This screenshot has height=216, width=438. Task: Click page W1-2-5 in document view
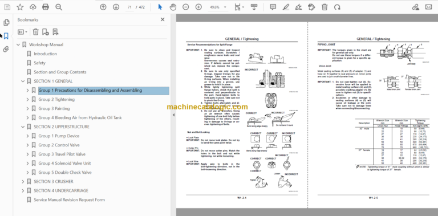coord(373,115)
